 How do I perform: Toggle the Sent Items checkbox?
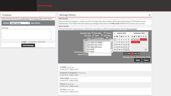click(x=102, y=35)
